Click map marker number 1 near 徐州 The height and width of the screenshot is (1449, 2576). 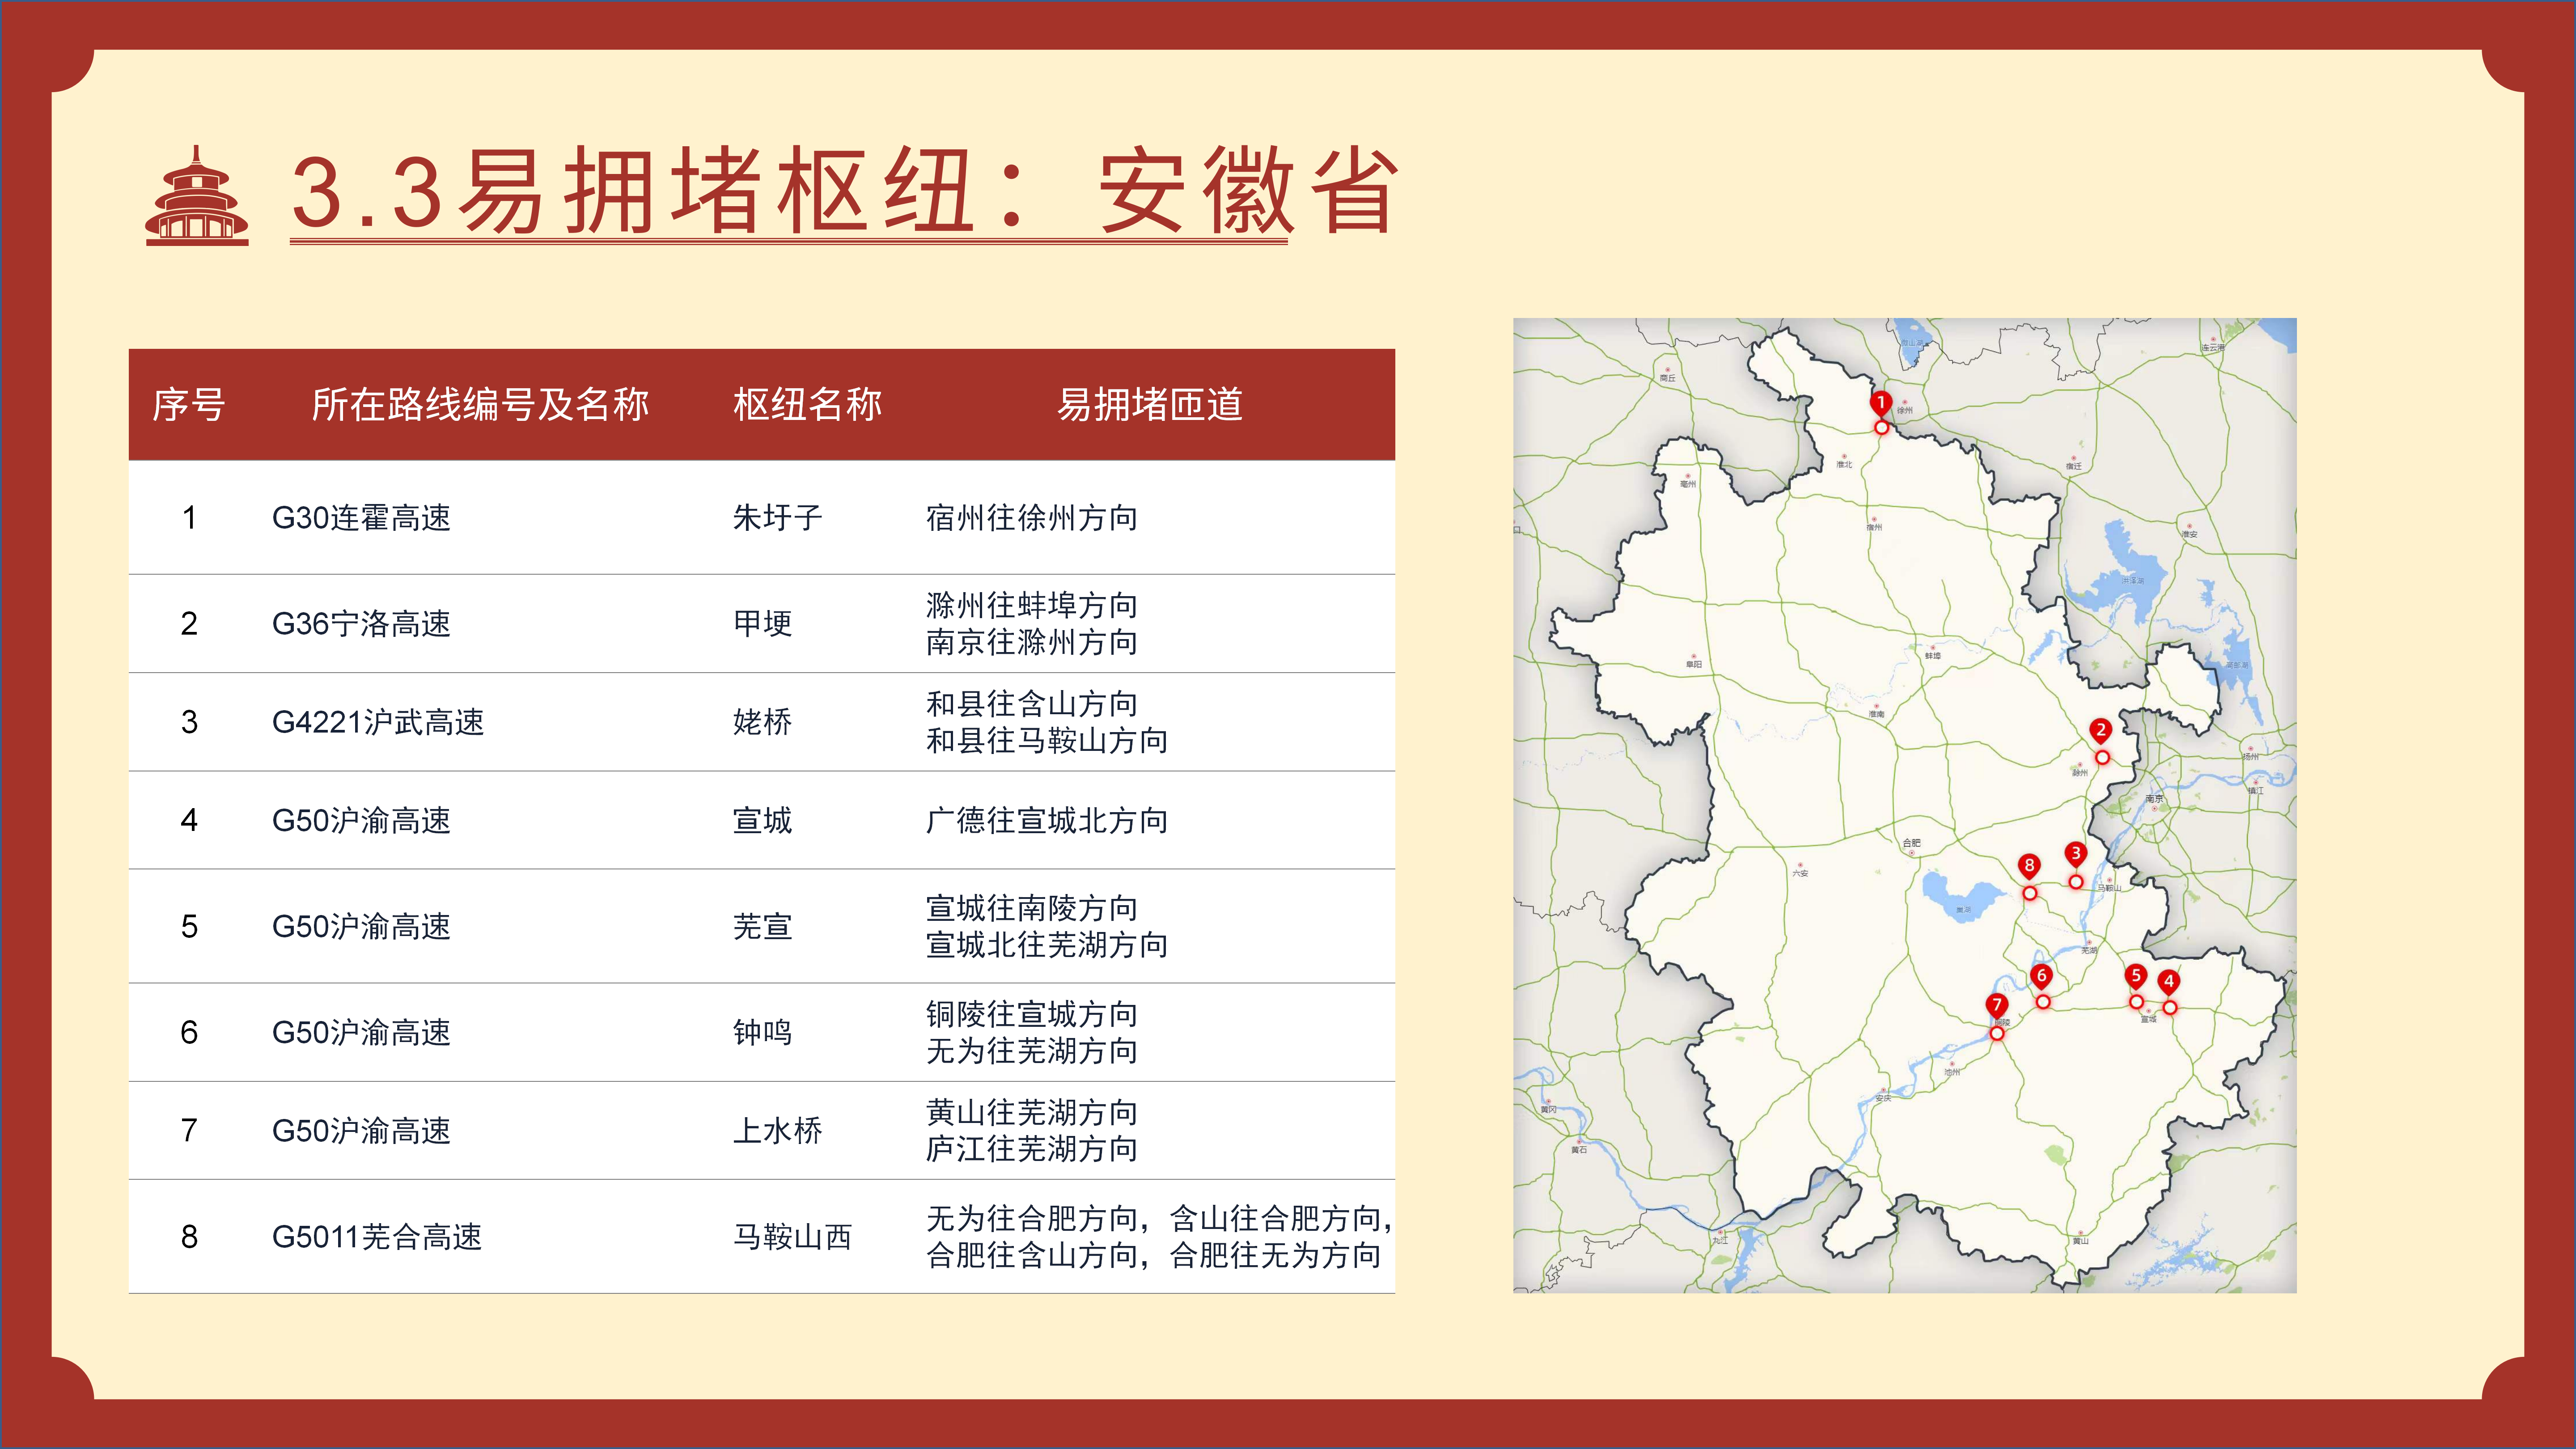point(1880,404)
